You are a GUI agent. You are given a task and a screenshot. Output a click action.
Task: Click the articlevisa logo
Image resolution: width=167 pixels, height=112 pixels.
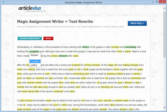(x=32, y=9)
